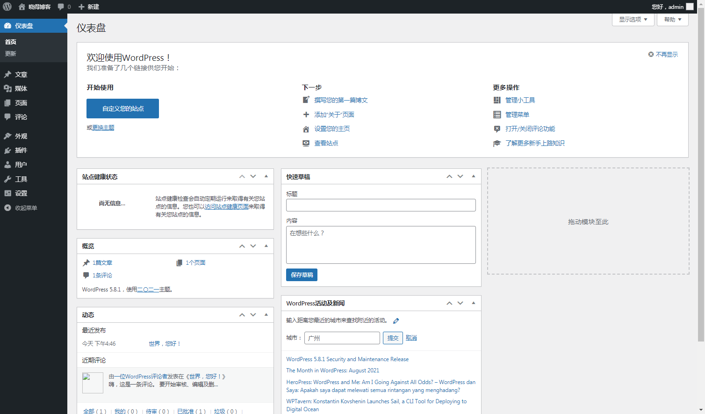Collapse sidebar with 收起菜单
This screenshot has width=705, height=414.
click(x=34, y=208)
